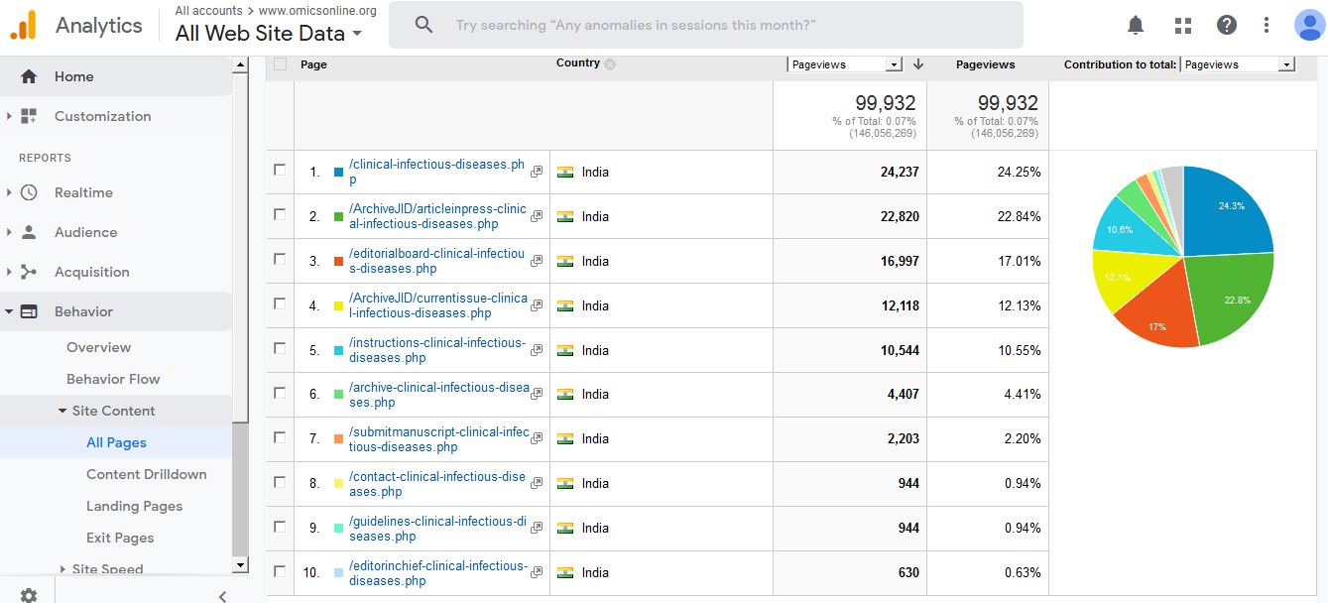1328x603 pixels.
Task: Expand the Audience section
Action: 9,232
